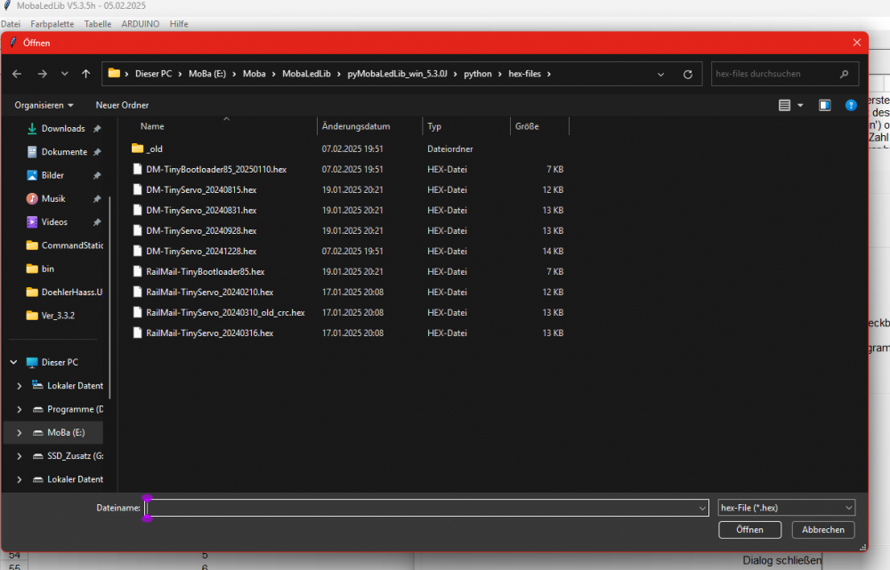Open the _old folder icon

[137, 149]
